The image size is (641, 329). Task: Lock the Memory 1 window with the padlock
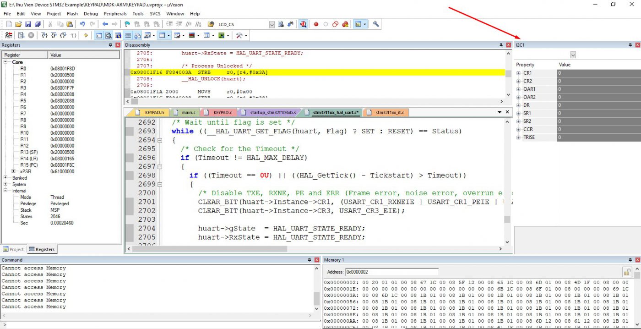(627, 271)
